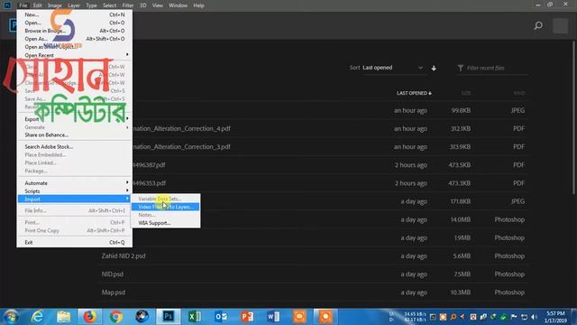The image size is (577, 325).
Task: Click Exit in the File menu
Action: [x=74, y=243]
